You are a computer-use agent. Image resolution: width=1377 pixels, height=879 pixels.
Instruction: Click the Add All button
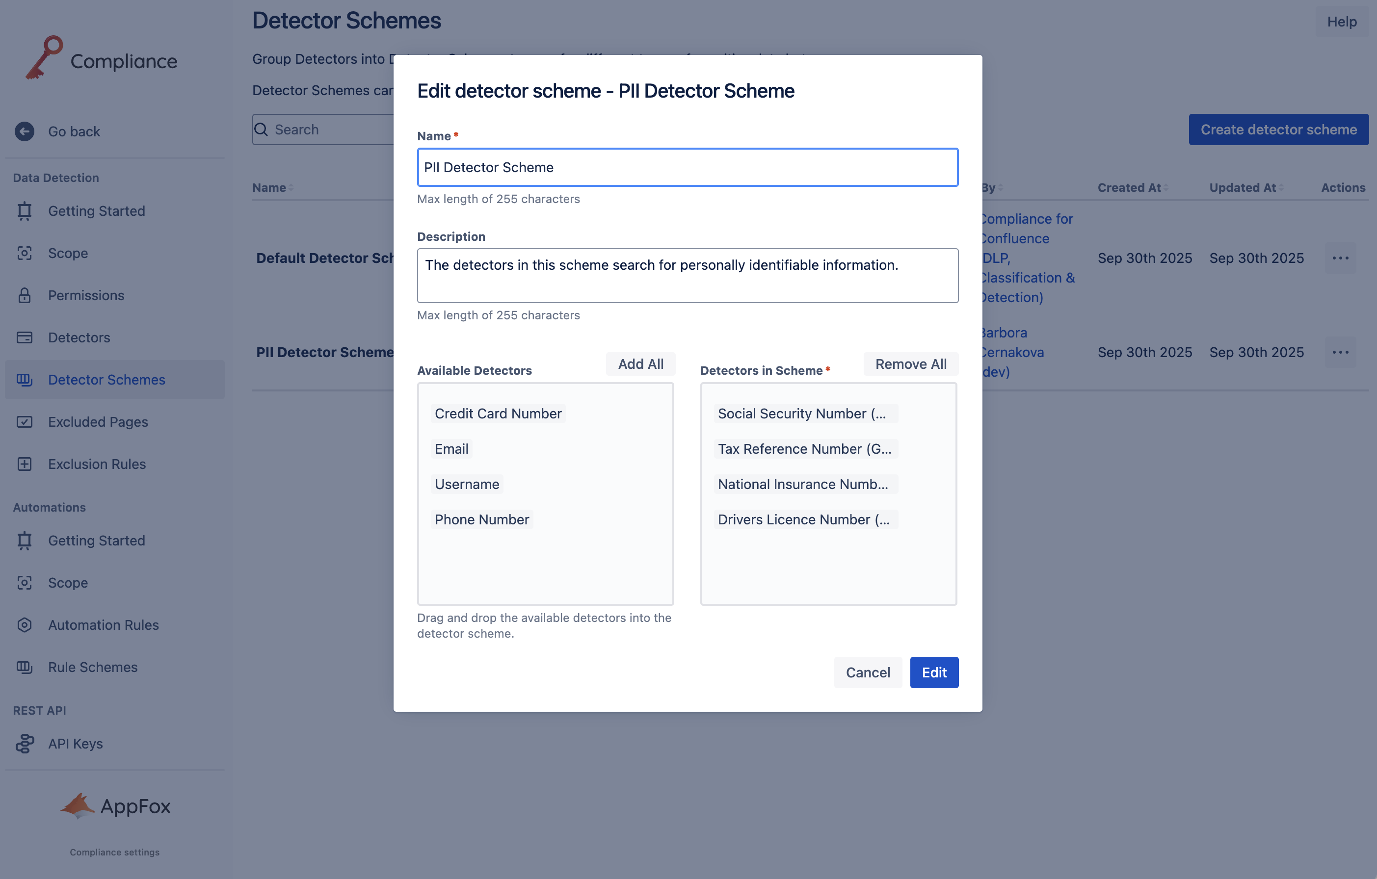pyautogui.click(x=640, y=364)
